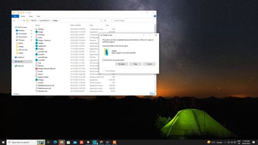Viewport: 258px width, 145px height.
Task: Open Network in navigation pane
Action: [x=21, y=66]
